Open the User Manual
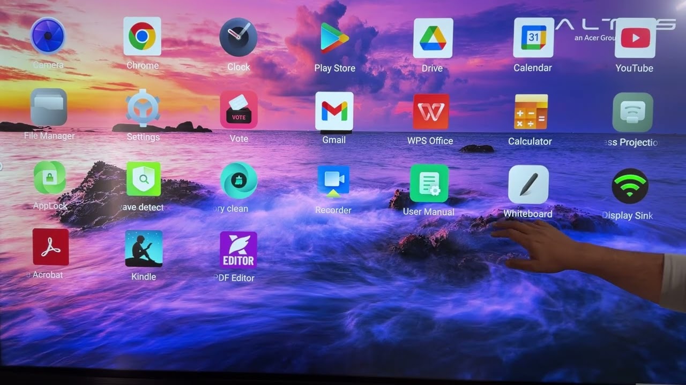This screenshot has width=686, height=385. (x=429, y=183)
